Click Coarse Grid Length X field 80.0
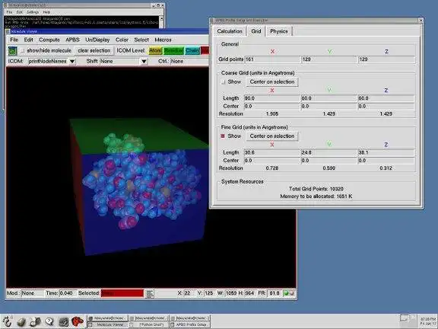Image resolution: width=438 pixels, height=329 pixels. coord(271,98)
